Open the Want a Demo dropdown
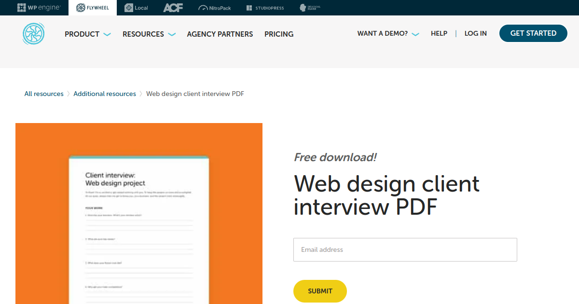579x304 pixels. (x=388, y=34)
